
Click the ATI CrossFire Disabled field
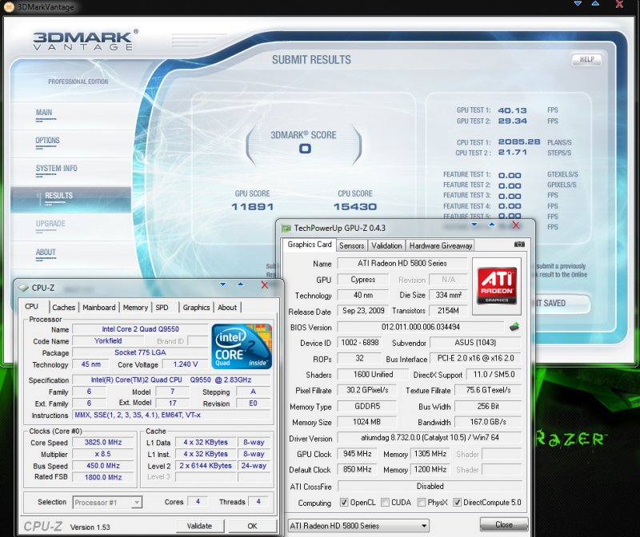(x=430, y=486)
